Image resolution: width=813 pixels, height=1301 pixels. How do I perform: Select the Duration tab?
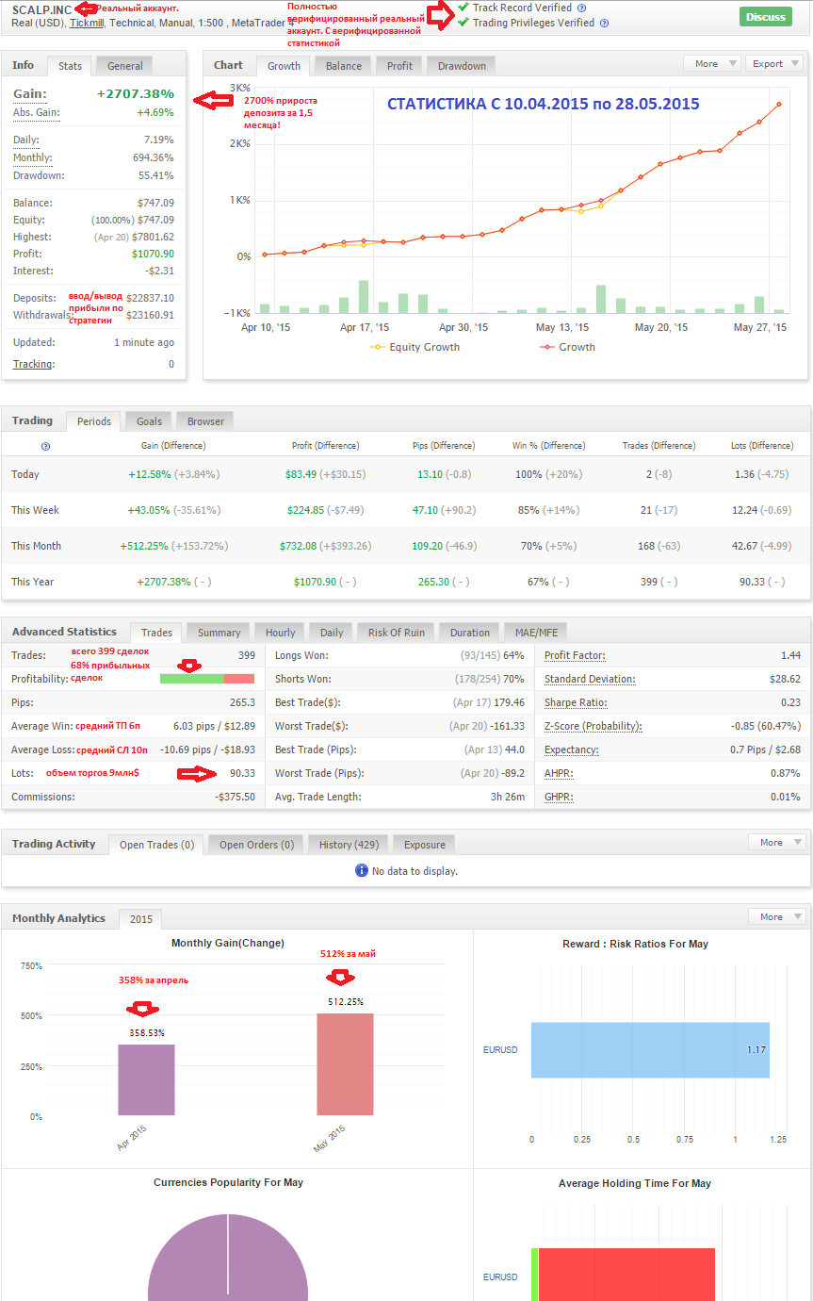[x=470, y=633]
